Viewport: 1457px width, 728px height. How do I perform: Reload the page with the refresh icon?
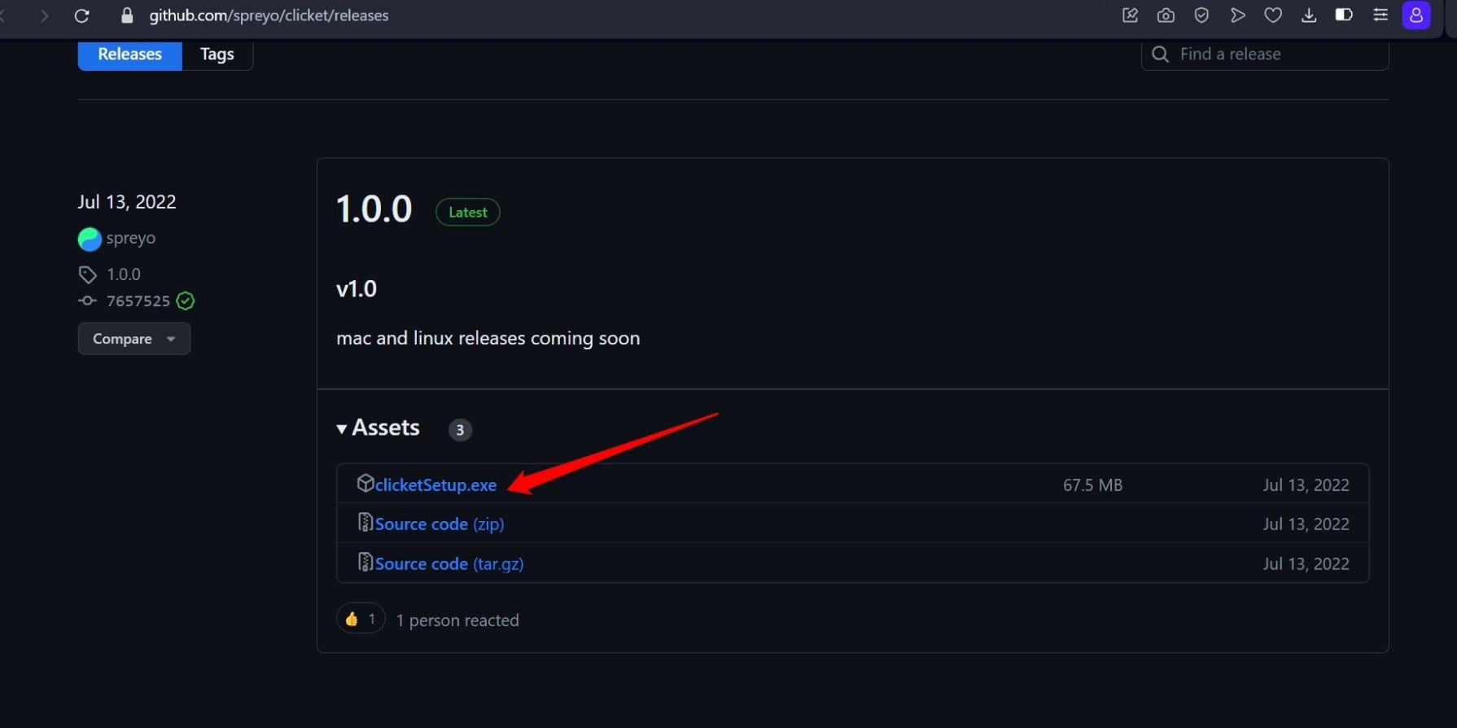pos(81,15)
